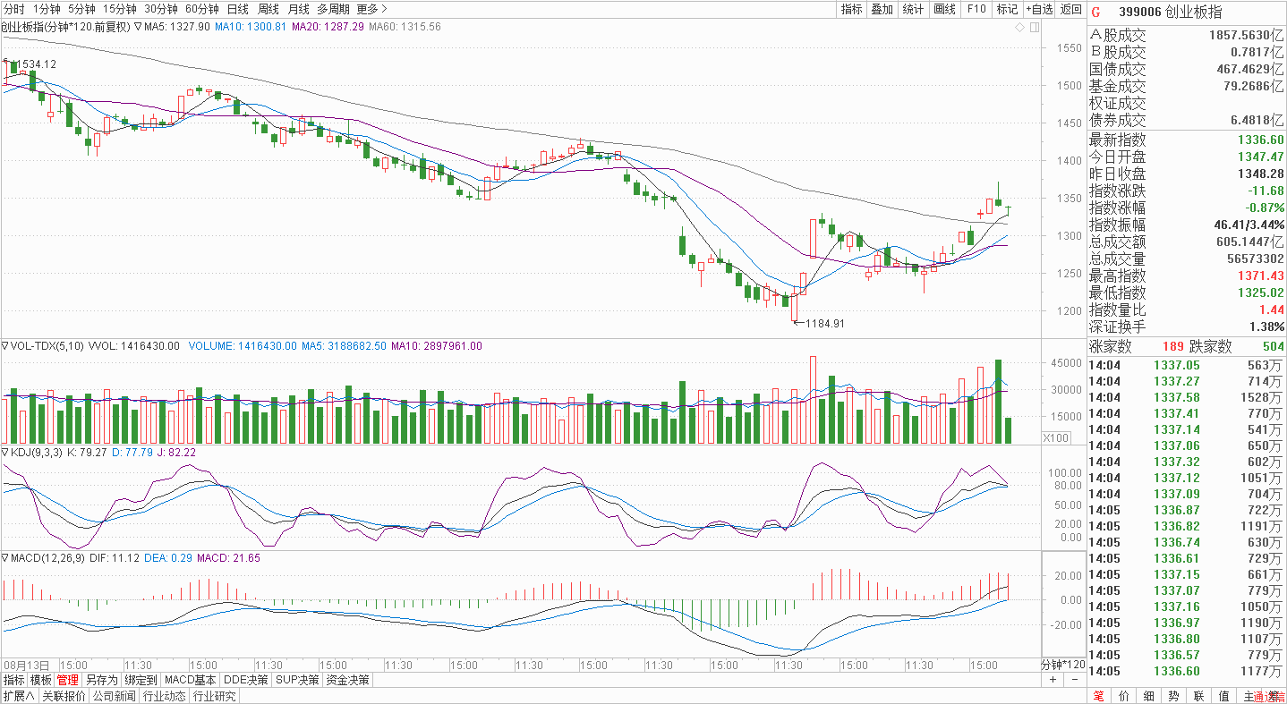Expand the KDJ indicator dropdown triangle
This screenshot has width=1287, height=704.
4,453
